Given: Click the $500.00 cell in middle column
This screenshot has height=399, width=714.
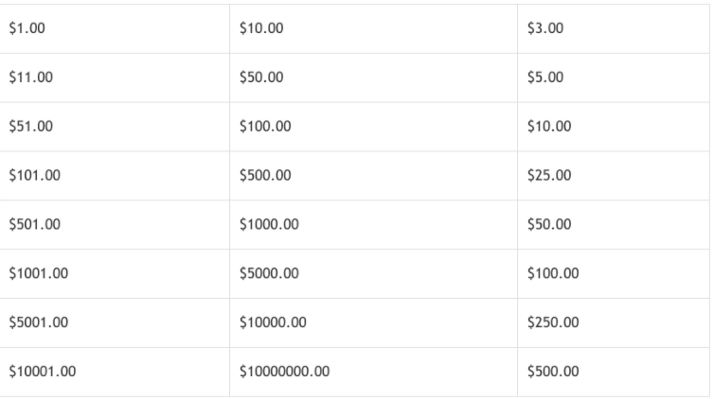Looking at the screenshot, I should click(373, 176).
